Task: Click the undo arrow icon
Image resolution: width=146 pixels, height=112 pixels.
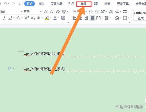Action: [6, 4]
